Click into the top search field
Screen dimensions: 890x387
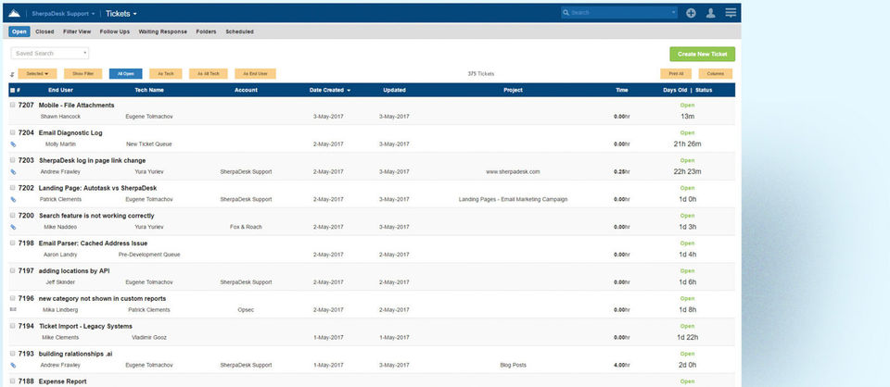tap(619, 12)
